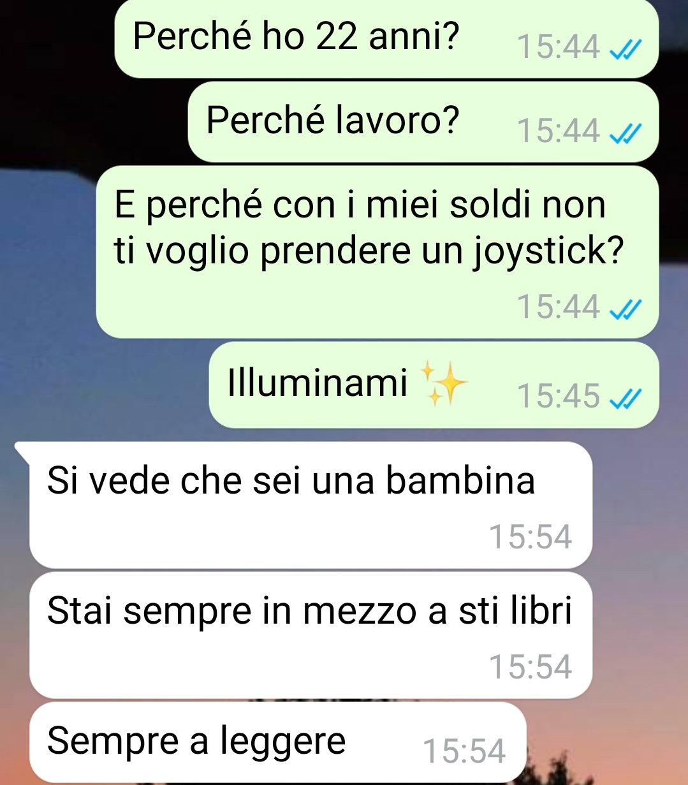Tap the 15:54 time under 'Si vede che sei una bambina'
Image resolution: width=688 pixels, height=785 pixels.
tap(531, 538)
